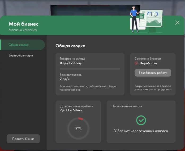
Task: Click the 7% circular profit progress ring
Action: pyautogui.click(x=78, y=128)
